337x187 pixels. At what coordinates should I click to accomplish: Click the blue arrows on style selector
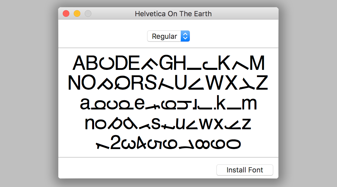[x=185, y=36]
